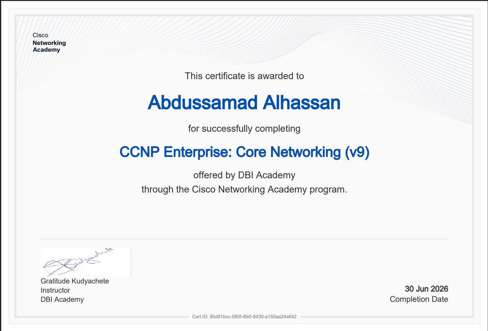Click the text "This certificate is awarded to"

click(244, 76)
